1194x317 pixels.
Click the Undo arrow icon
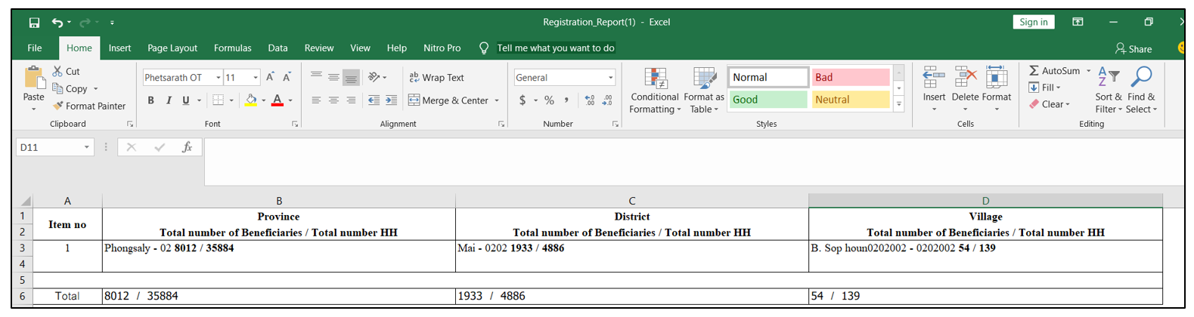click(57, 23)
